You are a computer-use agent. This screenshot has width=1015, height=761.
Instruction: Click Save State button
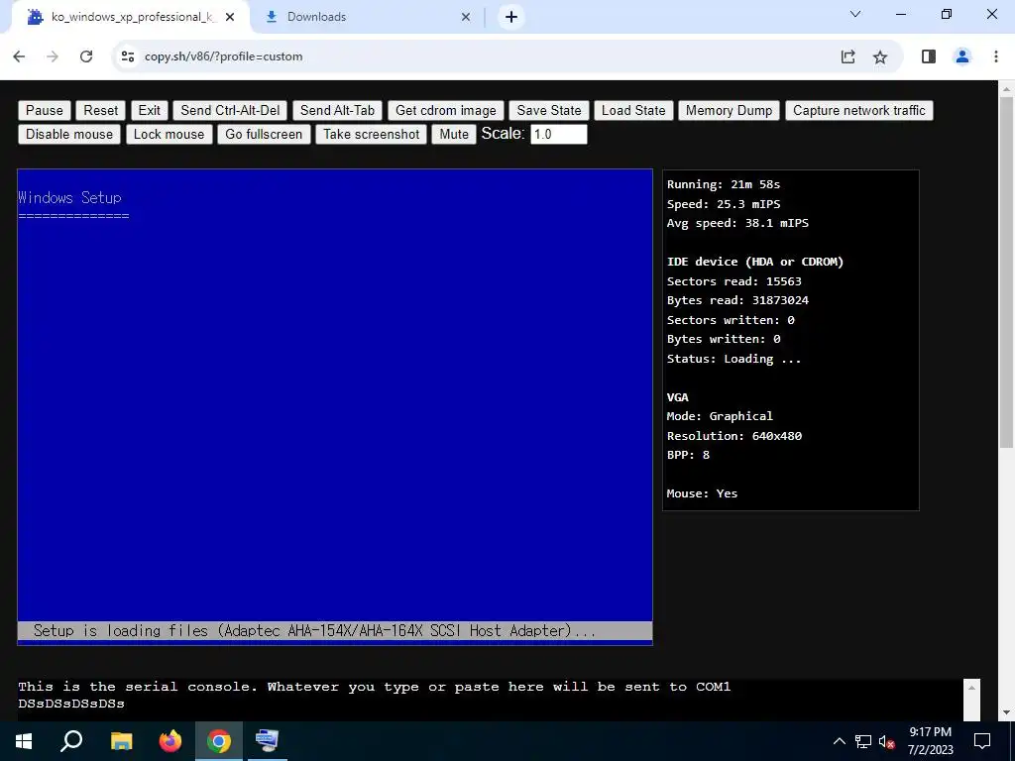[x=549, y=111]
